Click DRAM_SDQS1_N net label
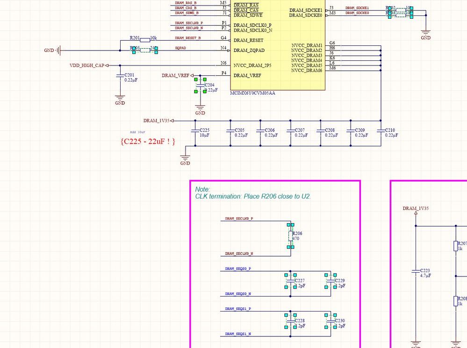The image size is (467, 348). point(238,333)
